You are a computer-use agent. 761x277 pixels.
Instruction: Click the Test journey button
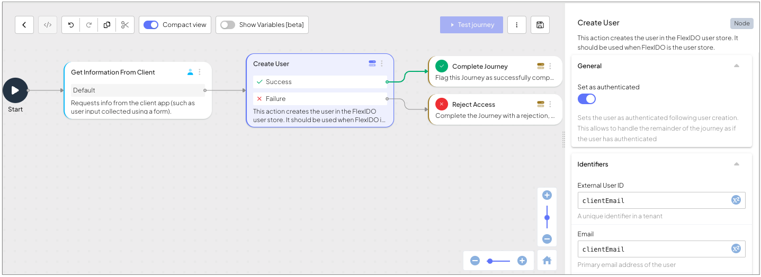coord(471,25)
